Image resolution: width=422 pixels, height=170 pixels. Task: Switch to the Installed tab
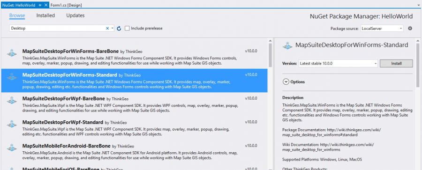[x=45, y=15]
